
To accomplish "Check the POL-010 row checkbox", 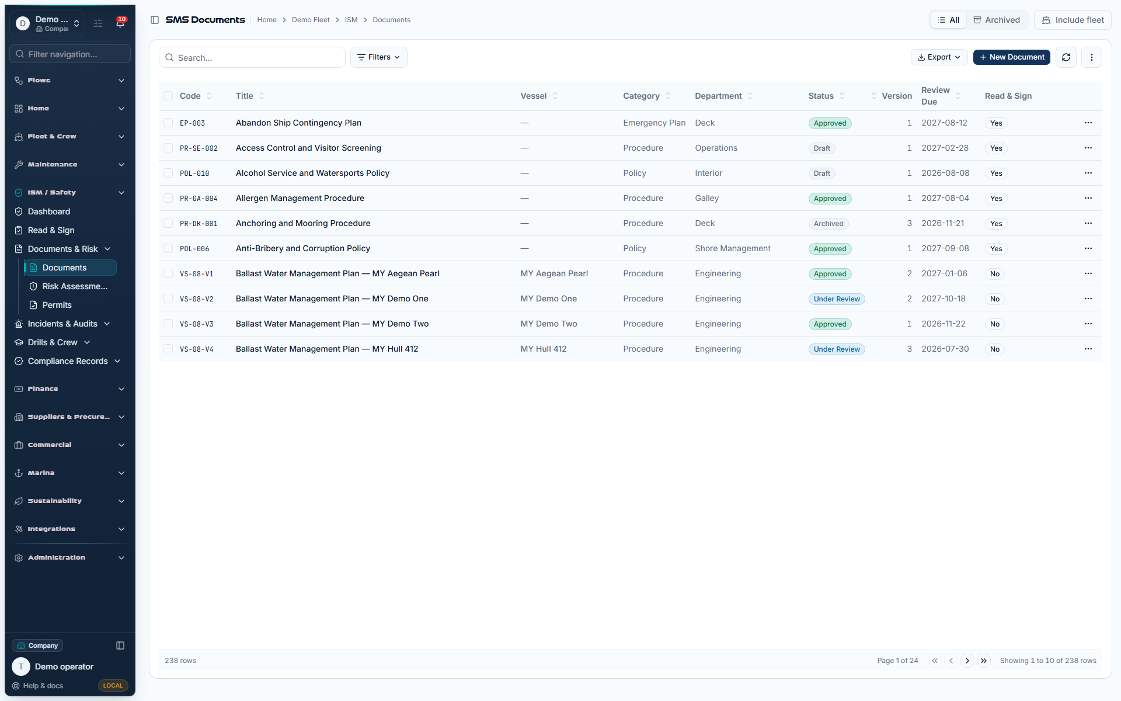I will pyautogui.click(x=168, y=173).
